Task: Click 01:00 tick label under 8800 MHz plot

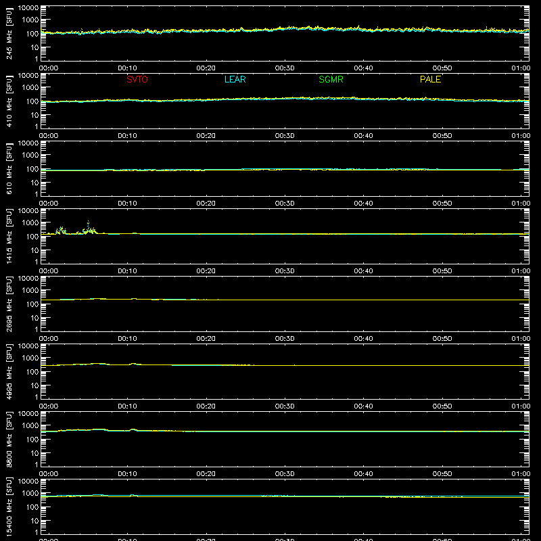Action: tap(521, 474)
